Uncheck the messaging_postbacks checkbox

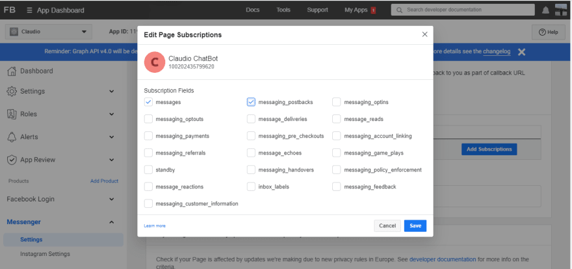click(x=251, y=102)
